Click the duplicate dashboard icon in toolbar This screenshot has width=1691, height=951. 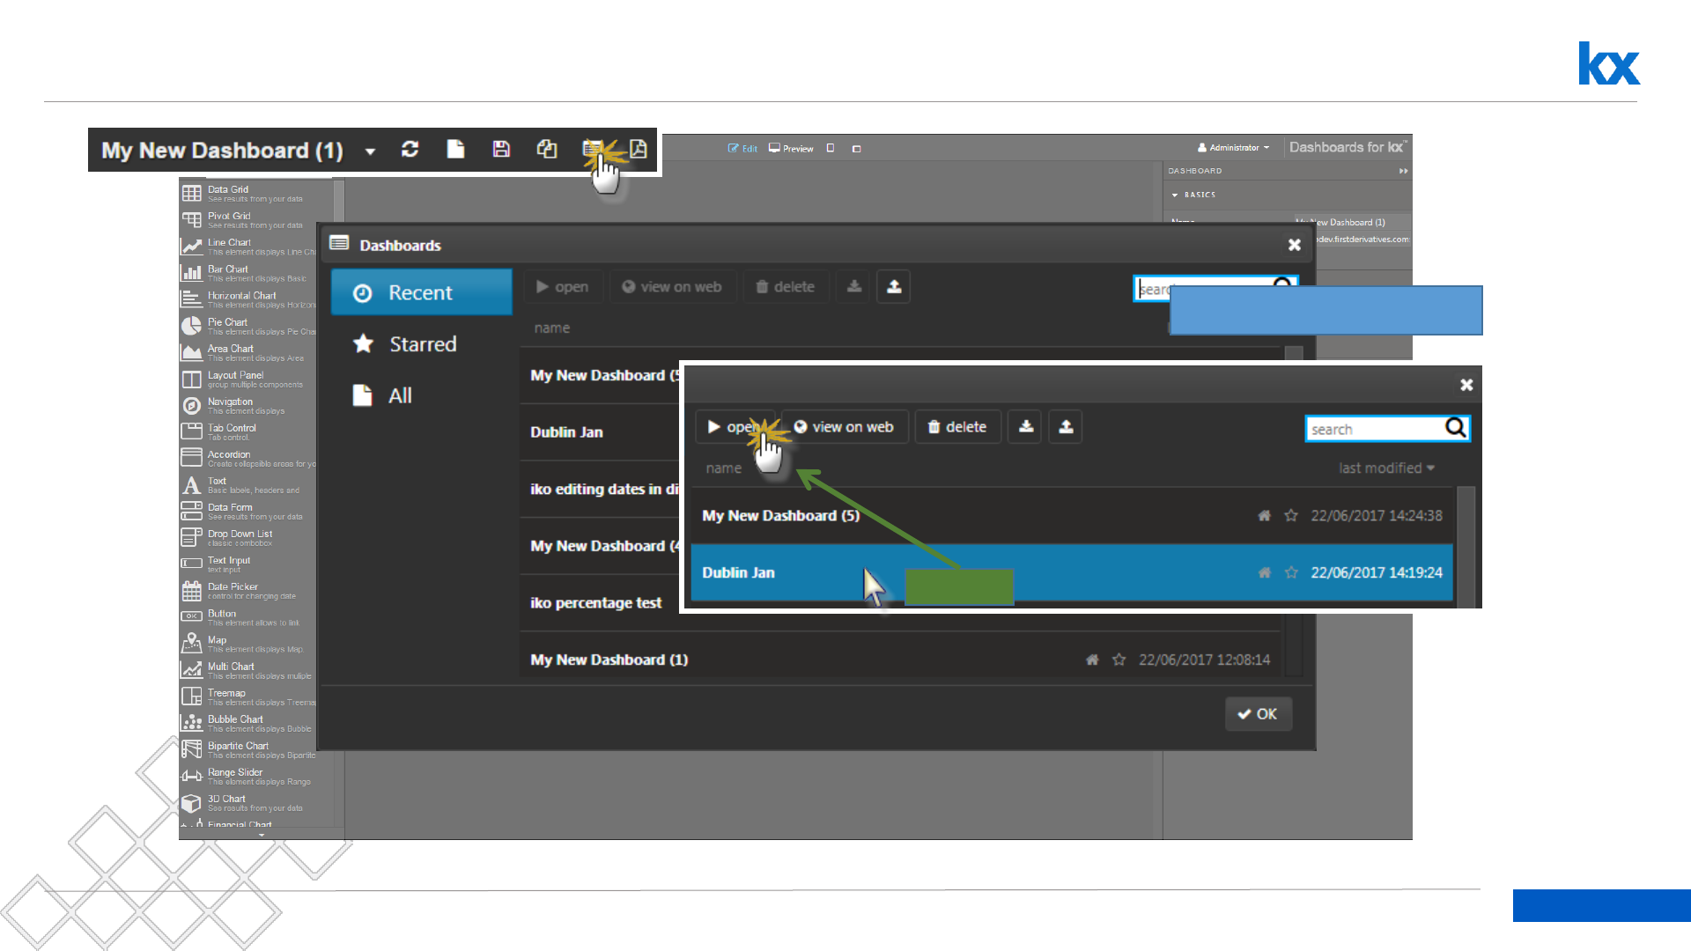pos(547,150)
